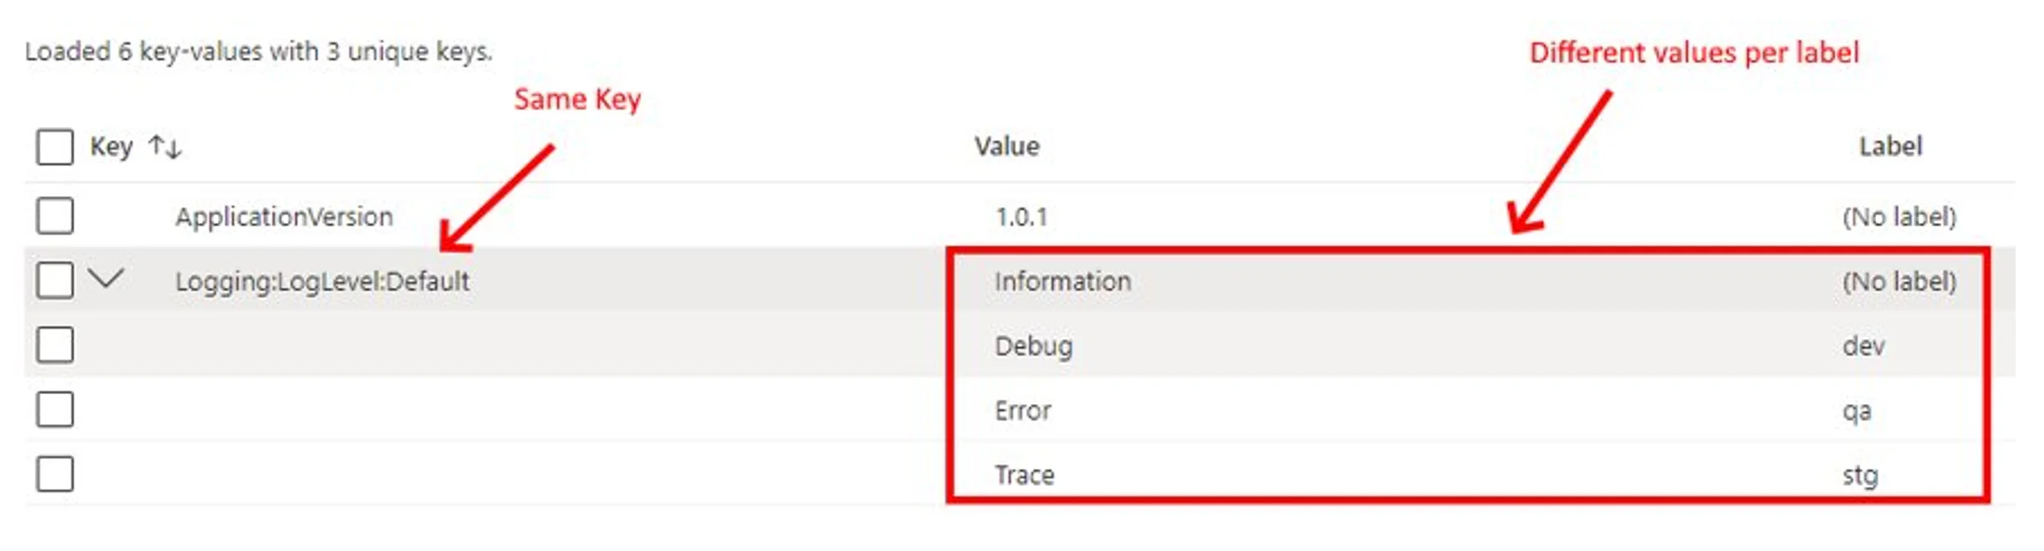Select the Debug value row checkbox
The width and height of the screenshot is (2044, 551).
tap(55, 345)
